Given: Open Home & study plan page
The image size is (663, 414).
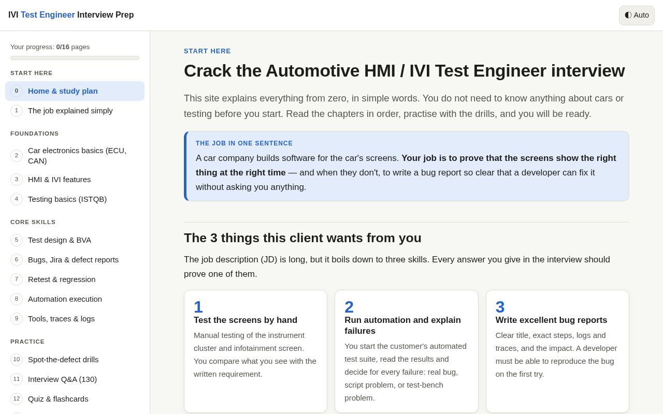Looking at the screenshot, I should (75, 91).
